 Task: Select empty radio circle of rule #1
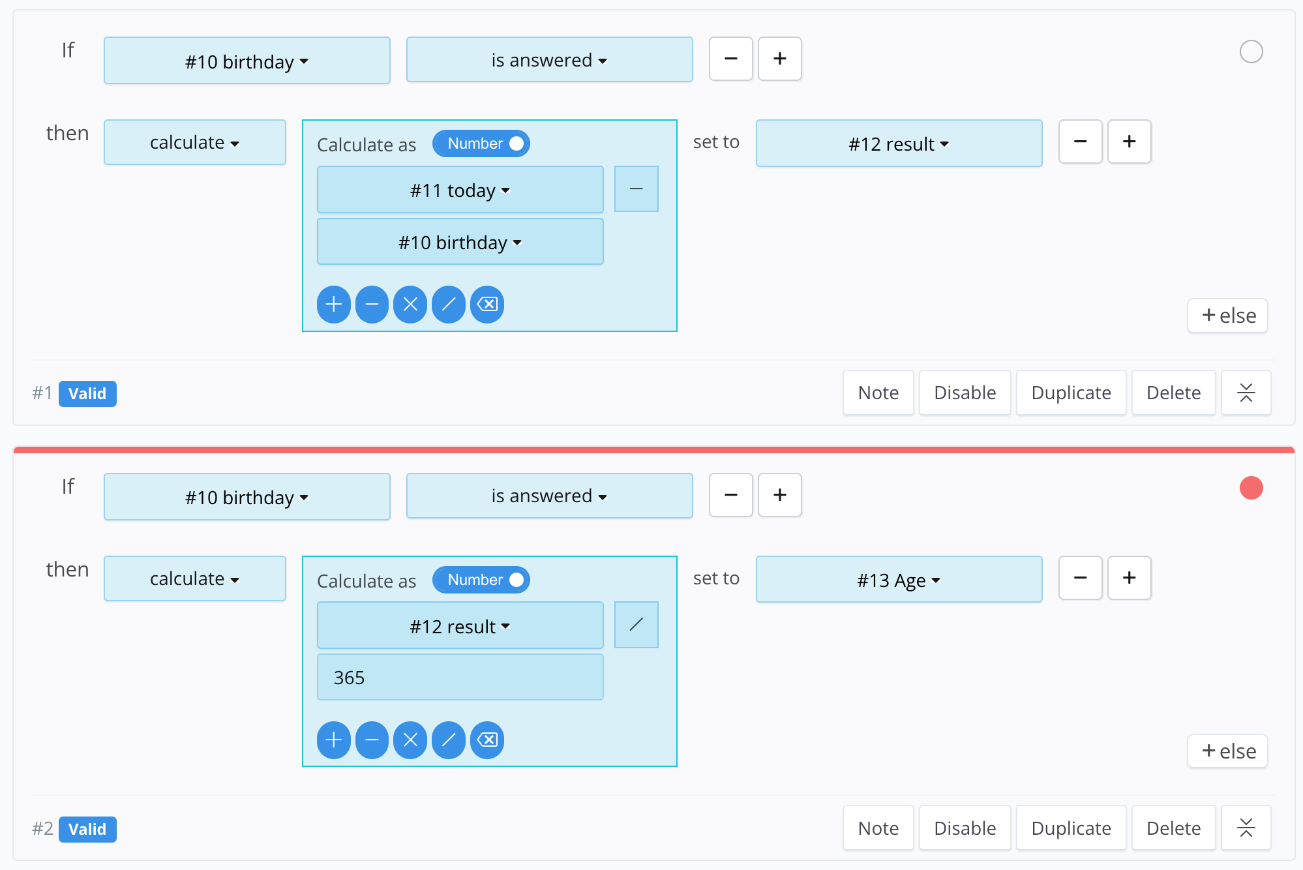pyautogui.click(x=1251, y=52)
